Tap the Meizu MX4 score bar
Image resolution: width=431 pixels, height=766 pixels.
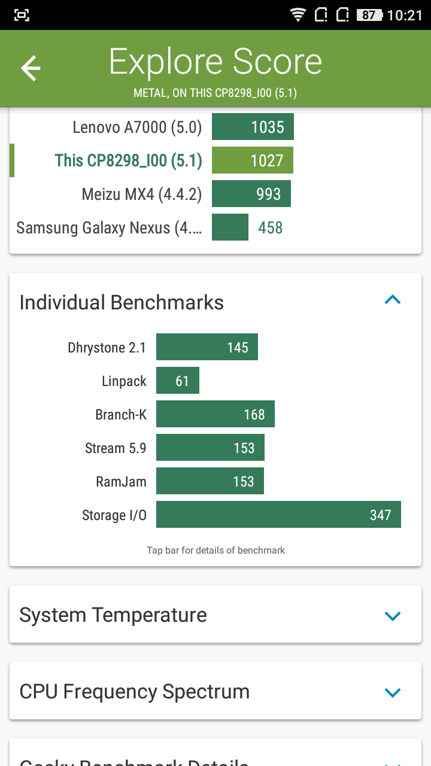pyautogui.click(x=251, y=194)
